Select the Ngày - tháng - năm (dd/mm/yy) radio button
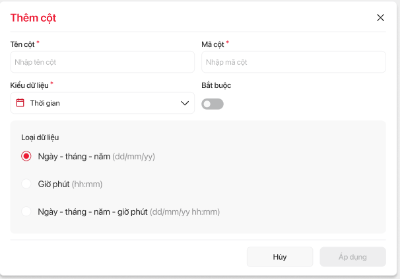This screenshot has width=400, height=279. 26,157
